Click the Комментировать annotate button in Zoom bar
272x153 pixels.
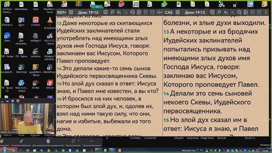click(x=21, y=143)
